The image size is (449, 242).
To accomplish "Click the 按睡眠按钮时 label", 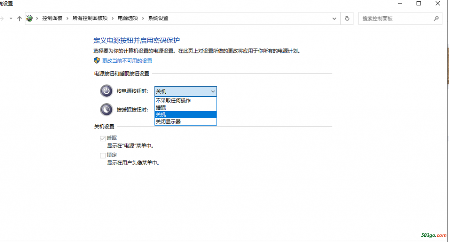I will tap(132, 110).
